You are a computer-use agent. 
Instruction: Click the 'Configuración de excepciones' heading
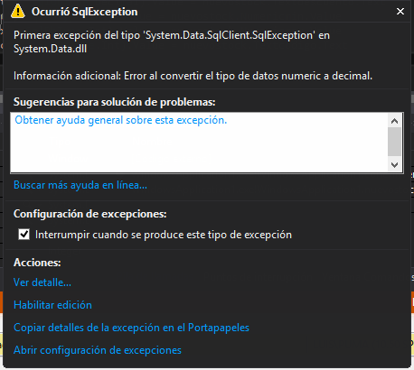coord(90,214)
